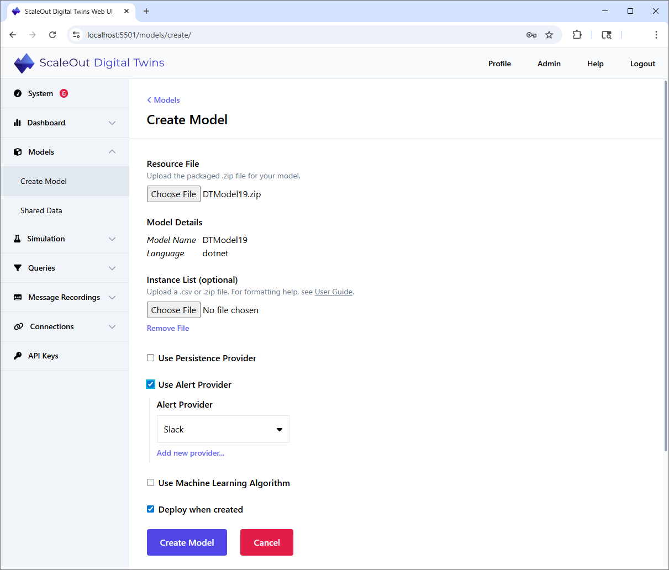Screen dimensions: 669x570
Task: Expand the Message Recordings section chevron
Action: tap(112, 297)
